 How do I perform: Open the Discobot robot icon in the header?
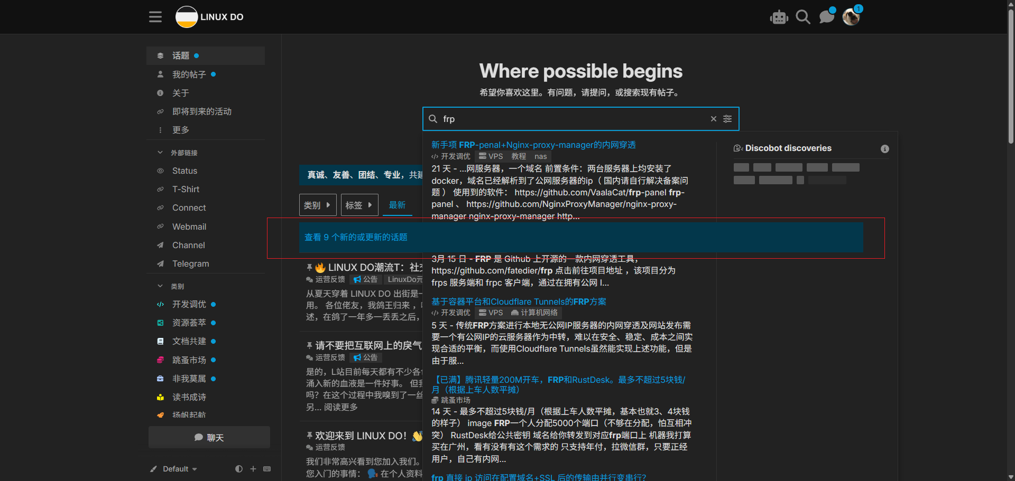pos(779,17)
